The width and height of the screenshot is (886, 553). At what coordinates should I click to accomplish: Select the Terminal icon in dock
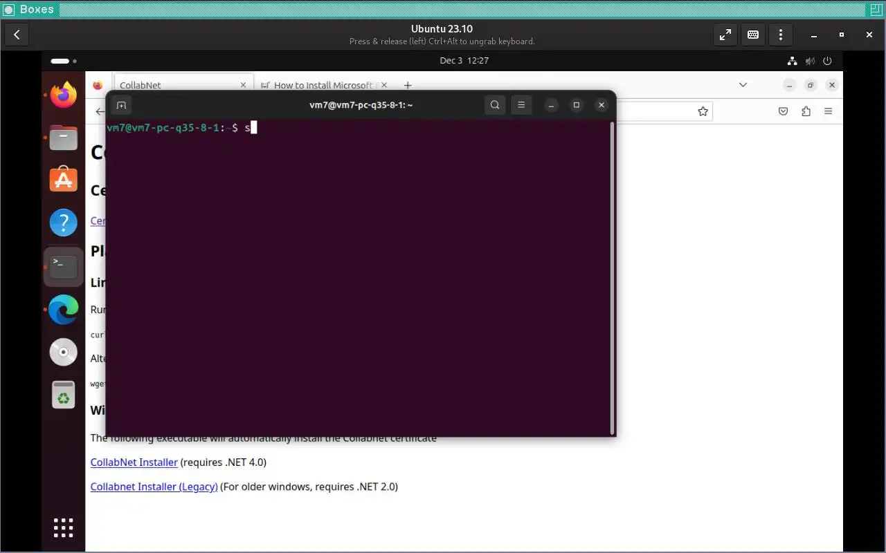pos(63,267)
